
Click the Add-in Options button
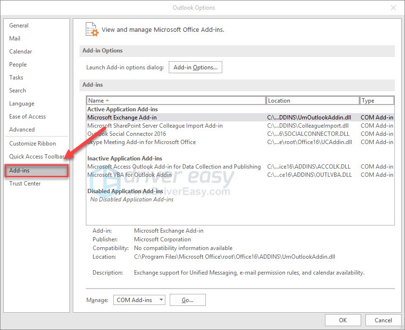pyautogui.click(x=195, y=67)
